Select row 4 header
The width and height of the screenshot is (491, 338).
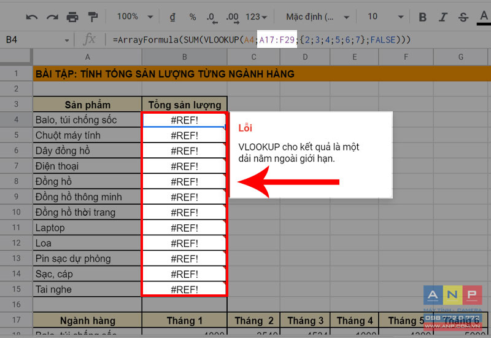tap(17, 120)
